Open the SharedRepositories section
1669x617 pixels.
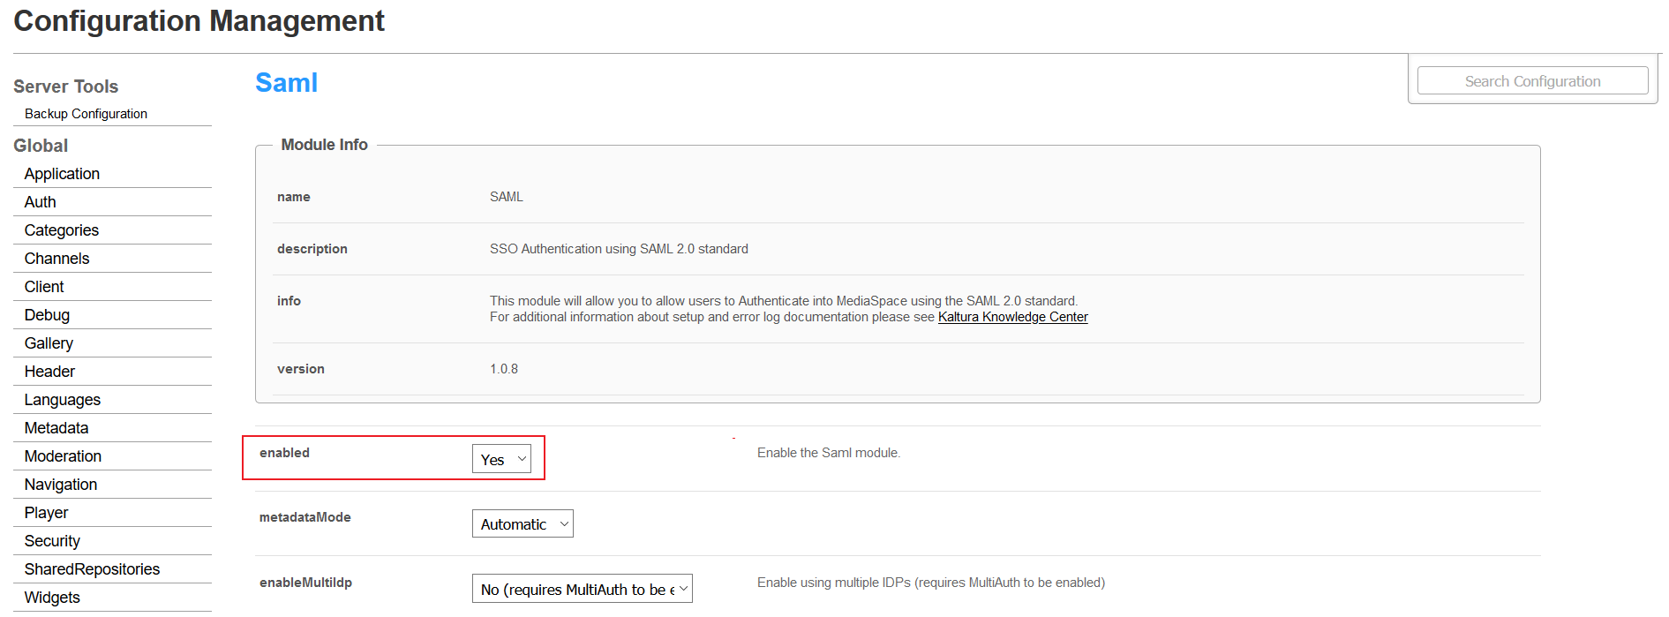pyautogui.click(x=92, y=569)
